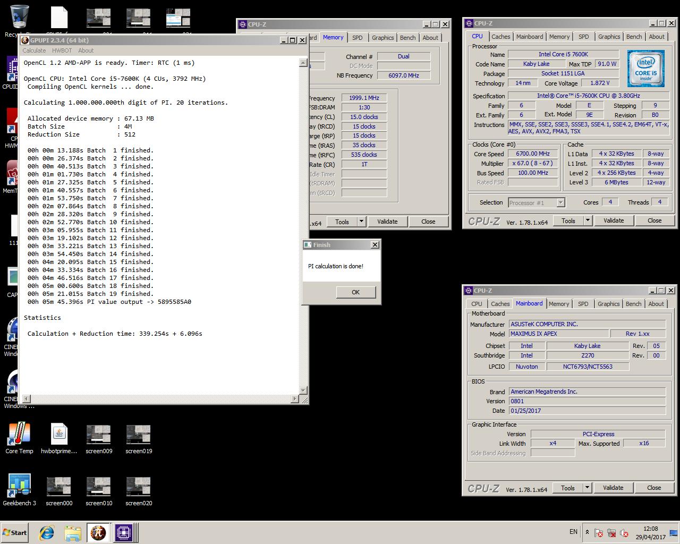This screenshot has width=680, height=544.
Task: Expand Processor #1 selection dropdown
Action: [560, 202]
